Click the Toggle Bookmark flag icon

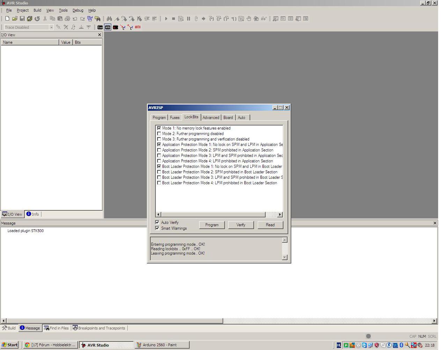pos(117,18)
